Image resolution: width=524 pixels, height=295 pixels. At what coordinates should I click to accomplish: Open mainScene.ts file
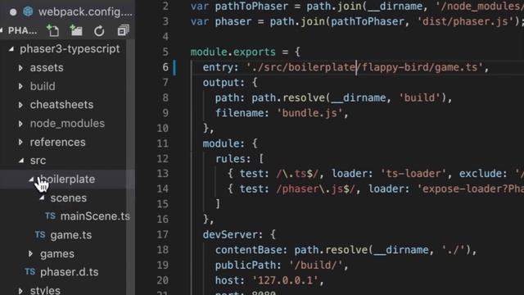click(x=95, y=216)
